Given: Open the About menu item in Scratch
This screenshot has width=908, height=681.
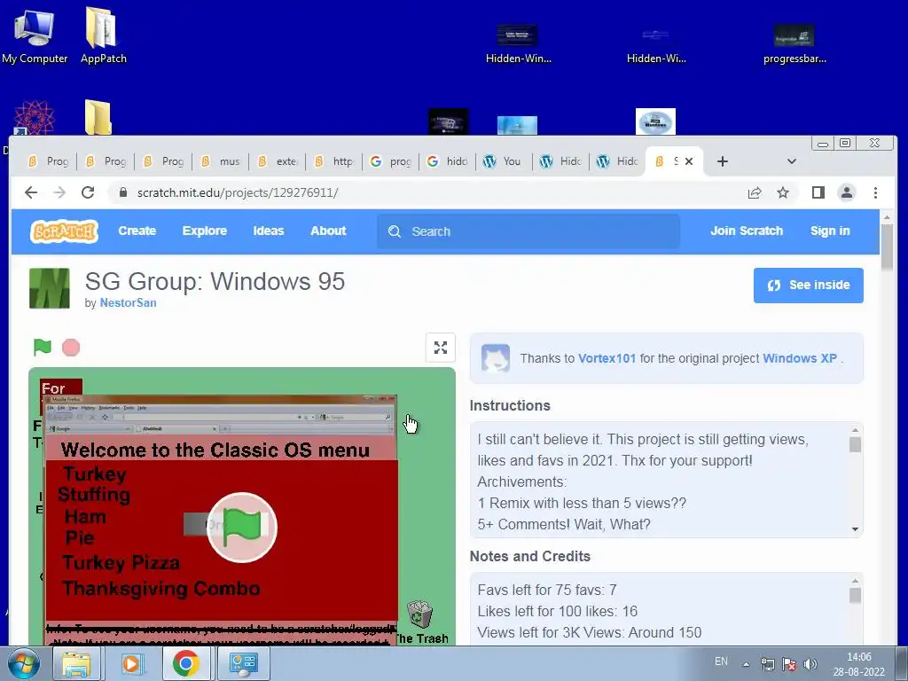Looking at the screenshot, I should [x=328, y=231].
